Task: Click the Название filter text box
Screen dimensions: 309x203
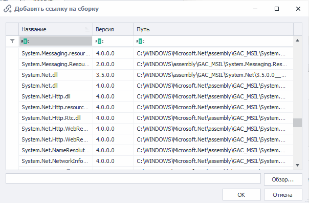Action: tap(56, 41)
